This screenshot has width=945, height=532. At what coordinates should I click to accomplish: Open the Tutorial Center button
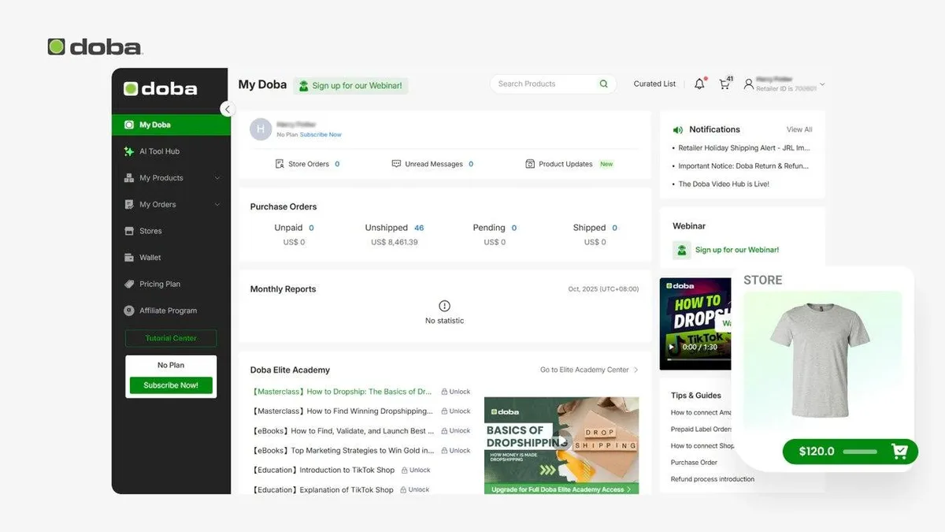(x=171, y=338)
